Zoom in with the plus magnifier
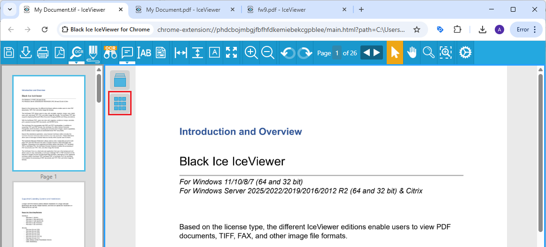 coord(251,53)
